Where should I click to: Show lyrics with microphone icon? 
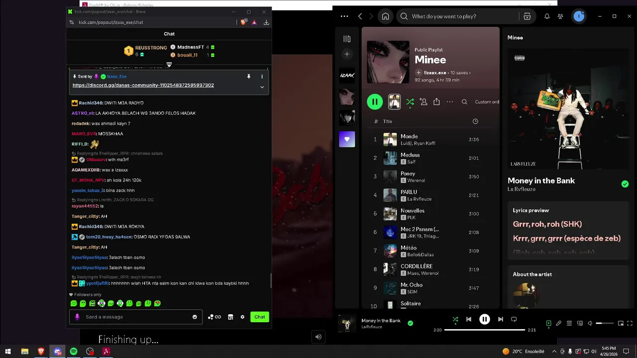point(559,323)
